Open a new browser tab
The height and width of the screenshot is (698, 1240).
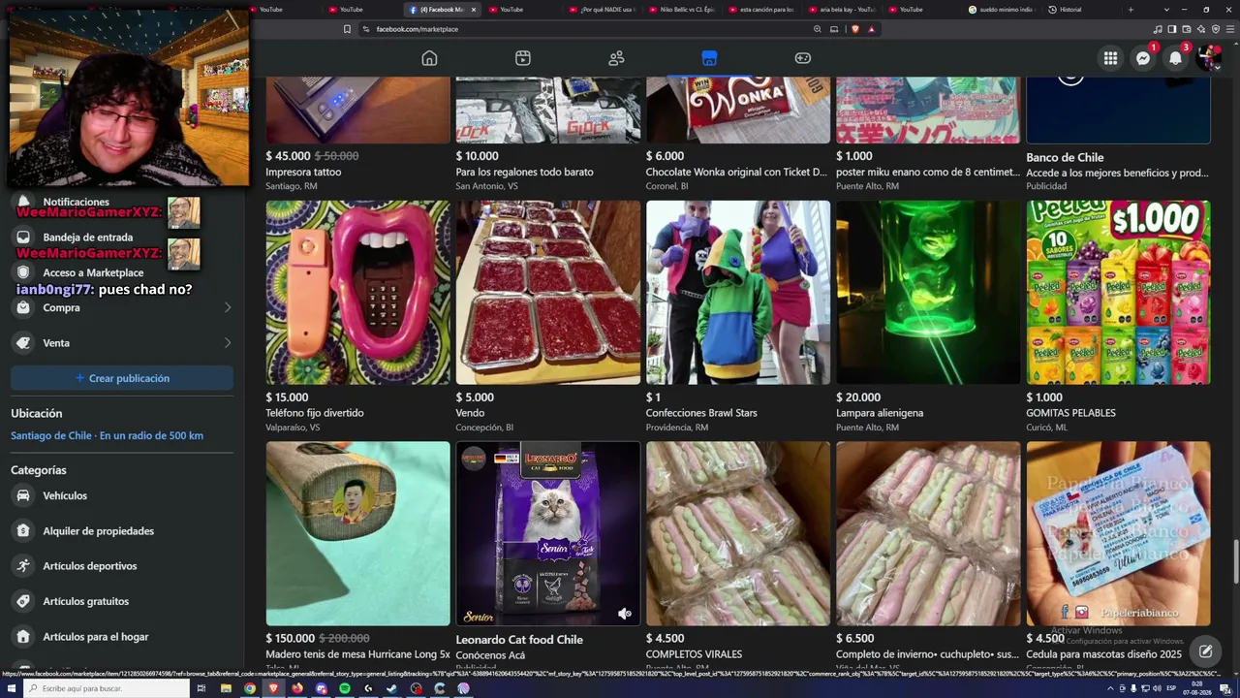(x=1131, y=10)
